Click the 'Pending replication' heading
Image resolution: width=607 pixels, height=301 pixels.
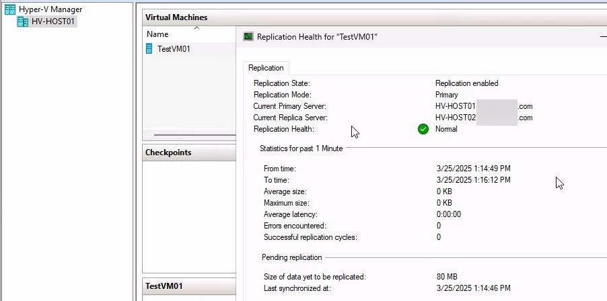292,257
